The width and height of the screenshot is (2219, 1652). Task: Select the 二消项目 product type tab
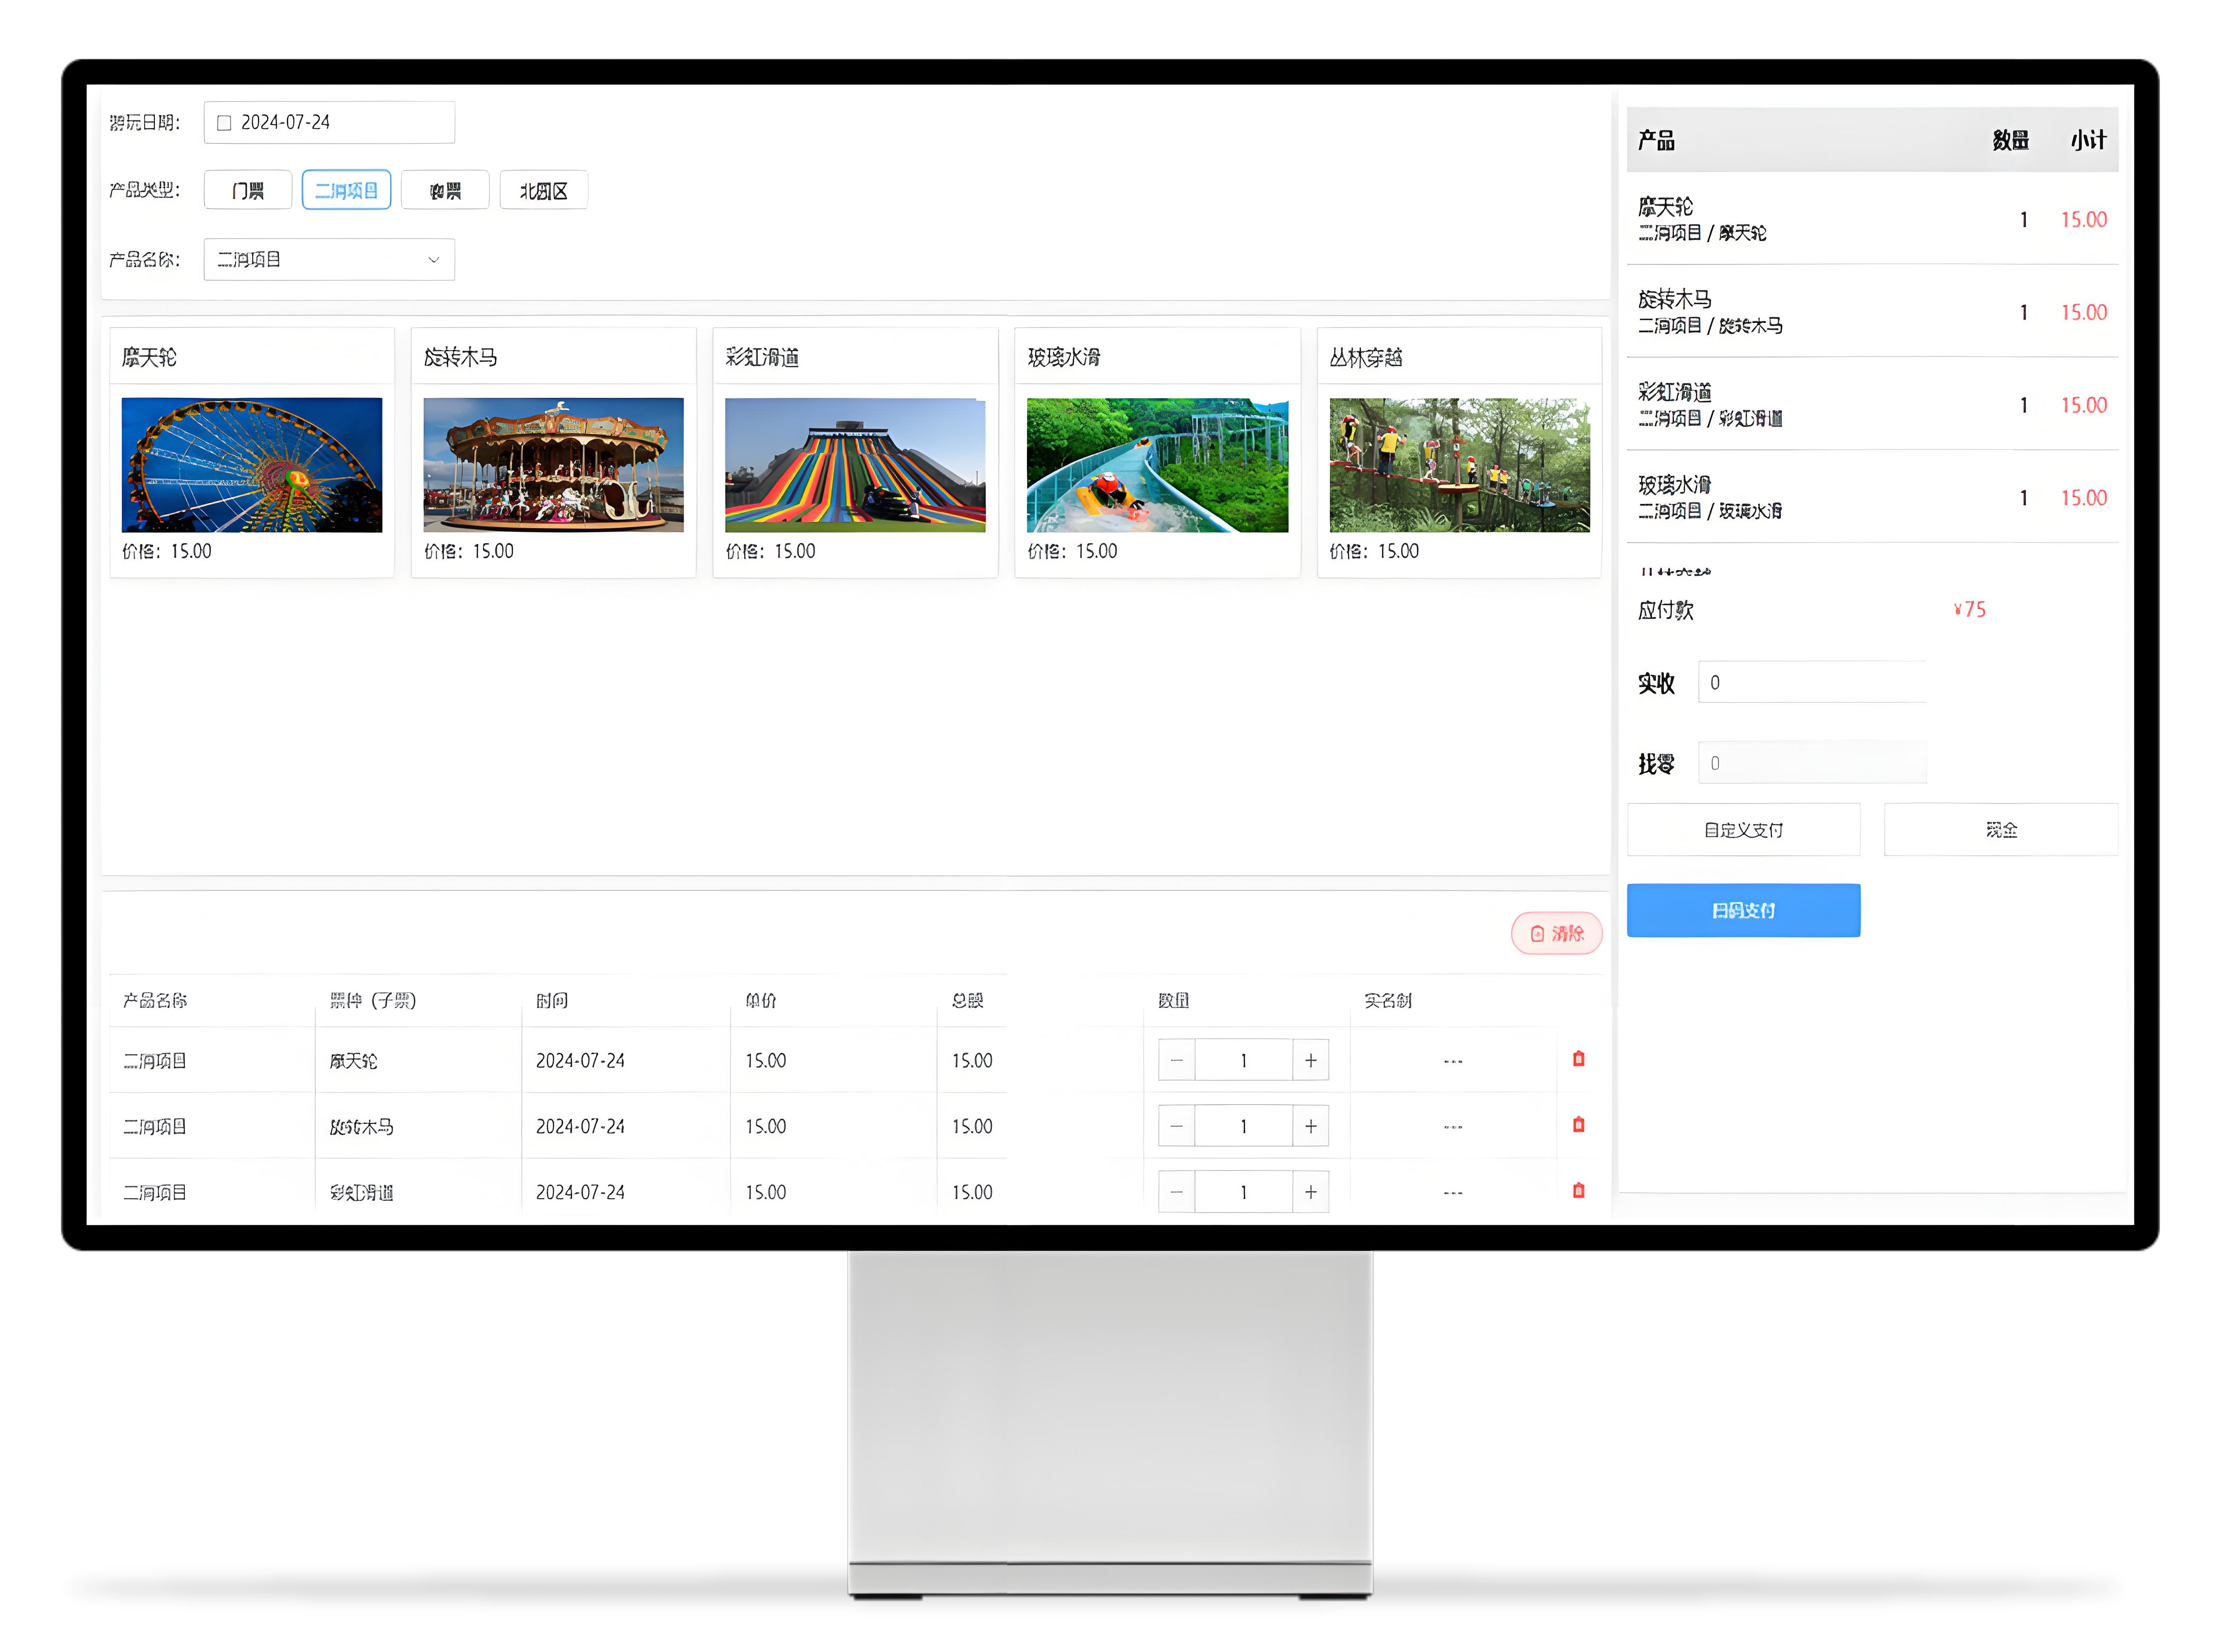pyautogui.click(x=346, y=190)
